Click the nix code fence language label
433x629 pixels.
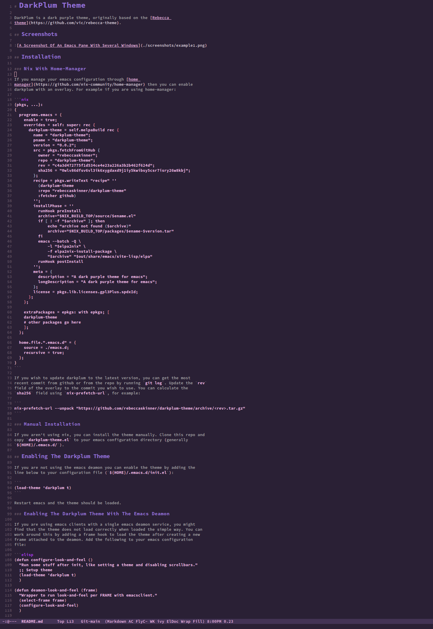point(25,100)
